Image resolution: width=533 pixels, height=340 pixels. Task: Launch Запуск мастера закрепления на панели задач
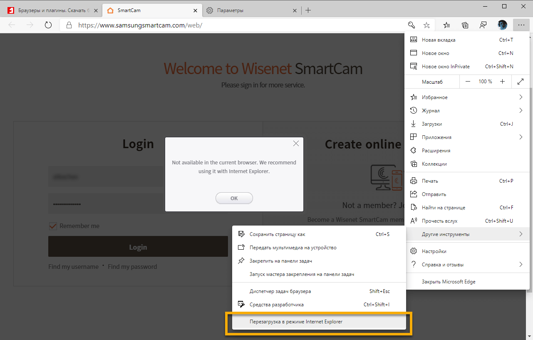pyautogui.click(x=319, y=274)
